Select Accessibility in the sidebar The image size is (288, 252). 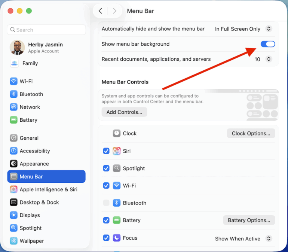pyautogui.click(x=46, y=151)
